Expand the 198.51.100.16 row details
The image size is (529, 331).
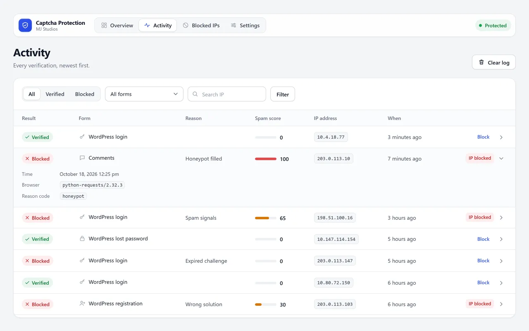pos(501,218)
